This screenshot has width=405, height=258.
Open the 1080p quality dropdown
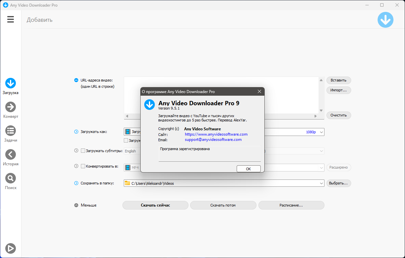[321, 132]
